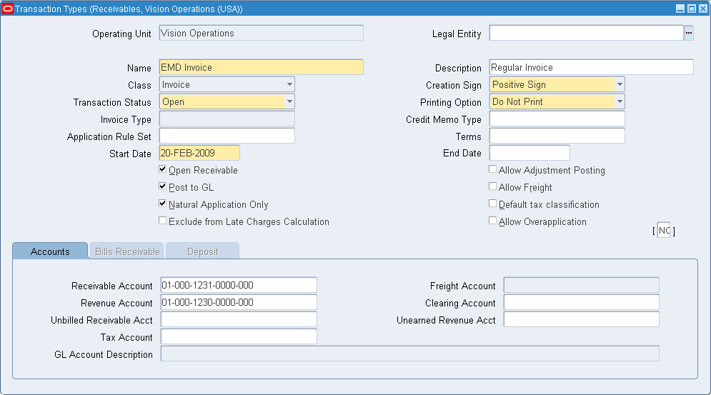Open the Legal Entity list of values button
Screen dimensions: 711x395
pyautogui.click(x=689, y=33)
